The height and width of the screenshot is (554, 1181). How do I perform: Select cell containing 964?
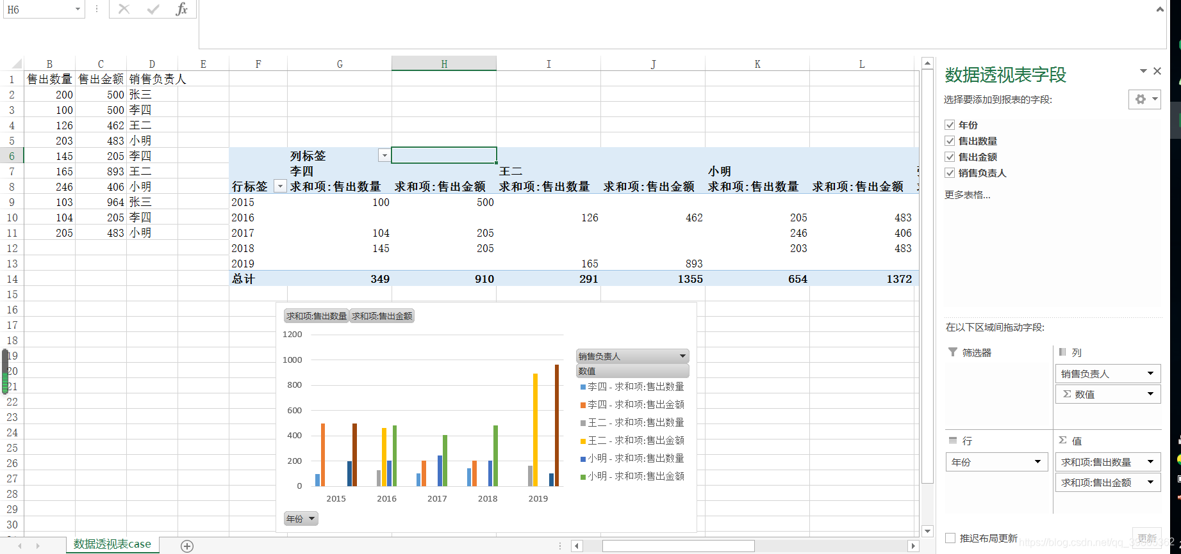tap(101, 202)
